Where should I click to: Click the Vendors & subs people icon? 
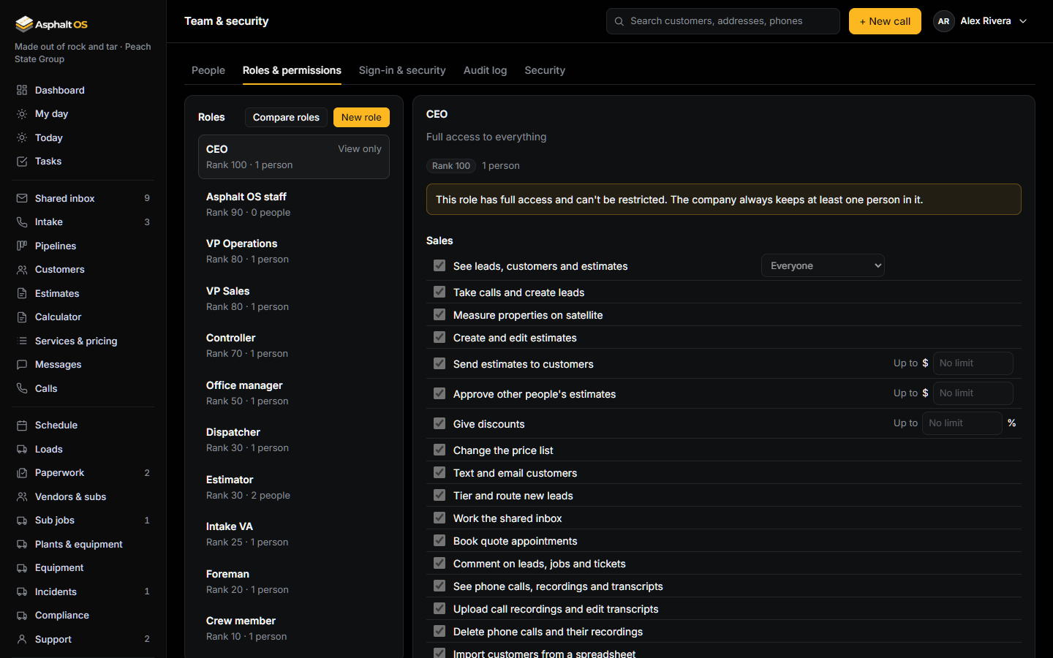22,496
